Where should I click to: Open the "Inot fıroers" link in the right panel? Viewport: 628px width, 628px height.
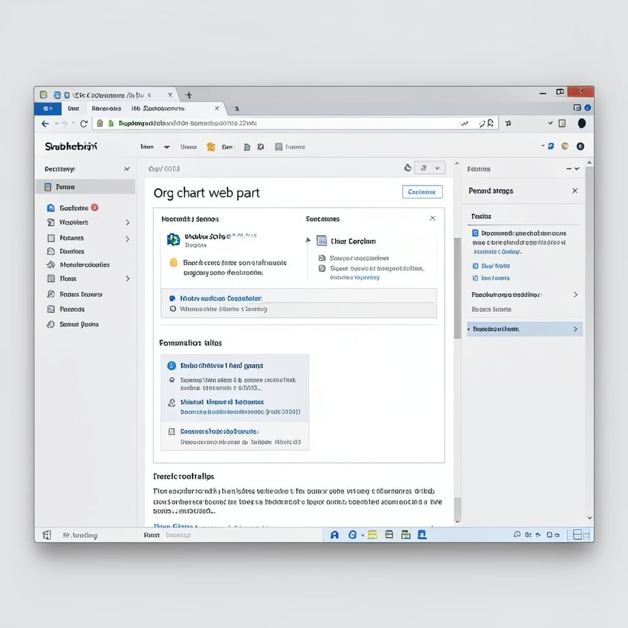tap(496, 278)
